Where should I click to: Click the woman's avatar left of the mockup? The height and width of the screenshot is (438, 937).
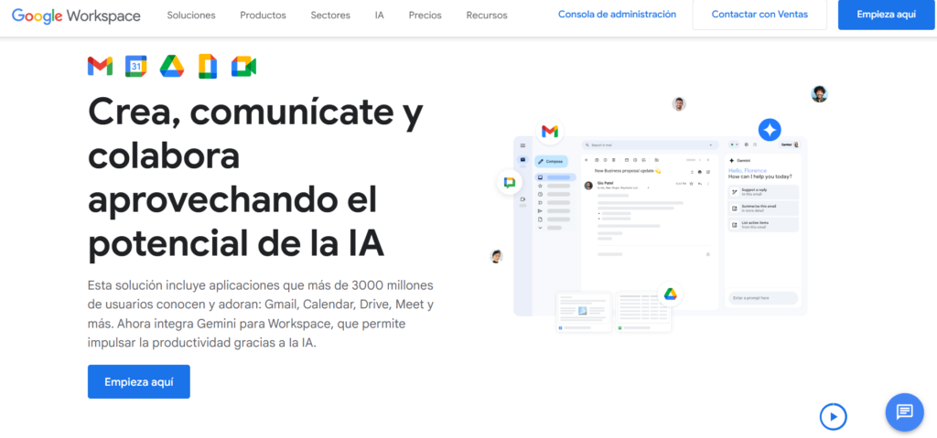pos(495,256)
